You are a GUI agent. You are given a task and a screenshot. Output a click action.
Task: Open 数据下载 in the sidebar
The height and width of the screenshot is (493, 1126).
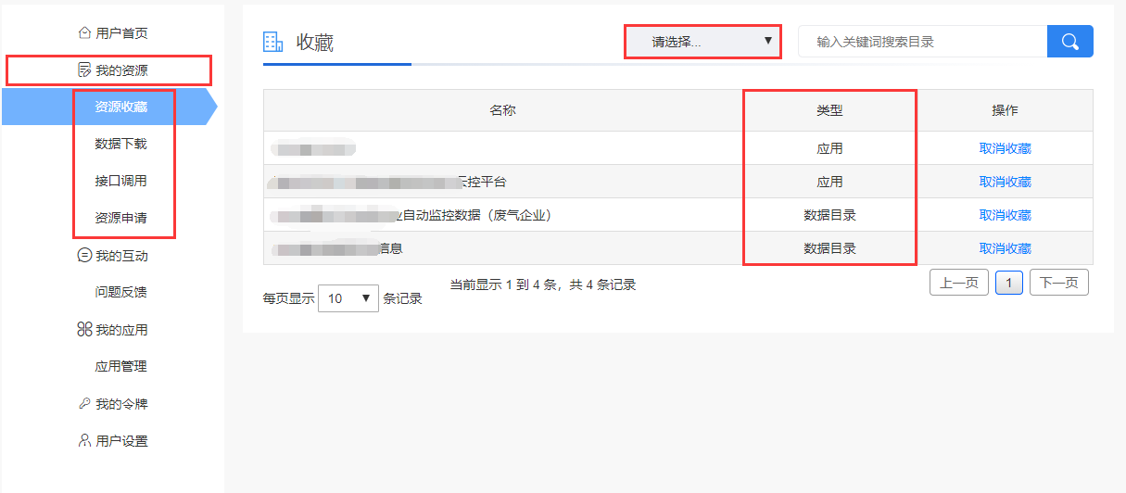120,145
